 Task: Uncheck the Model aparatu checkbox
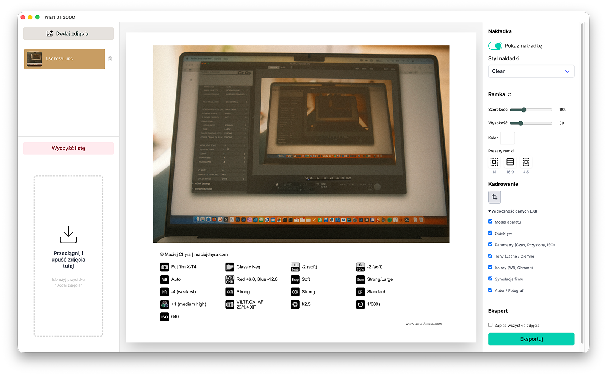point(490,222)
